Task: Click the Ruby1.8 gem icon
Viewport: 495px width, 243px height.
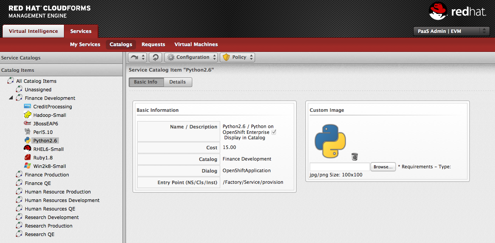Action: pos(28,157)
